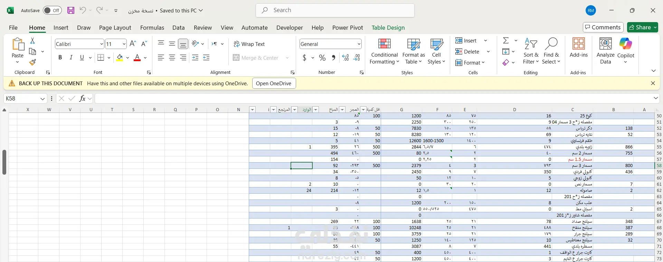Click the AutoSum sigma icon
Viewport: 663px width, 262px height.
[x=506, y=41]
